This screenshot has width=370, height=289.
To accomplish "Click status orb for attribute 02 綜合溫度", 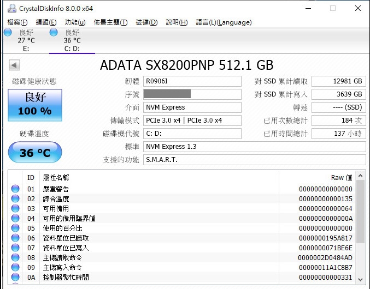I will [15, 198].
